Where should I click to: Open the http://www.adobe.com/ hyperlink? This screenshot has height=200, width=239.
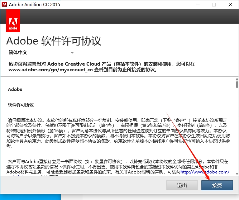coord(205,172)
